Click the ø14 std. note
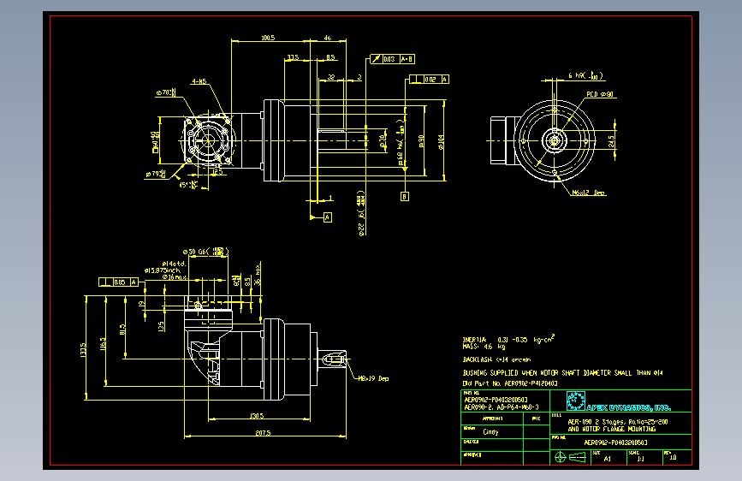The height and width of the screenshot is (481, 742). 174,264
